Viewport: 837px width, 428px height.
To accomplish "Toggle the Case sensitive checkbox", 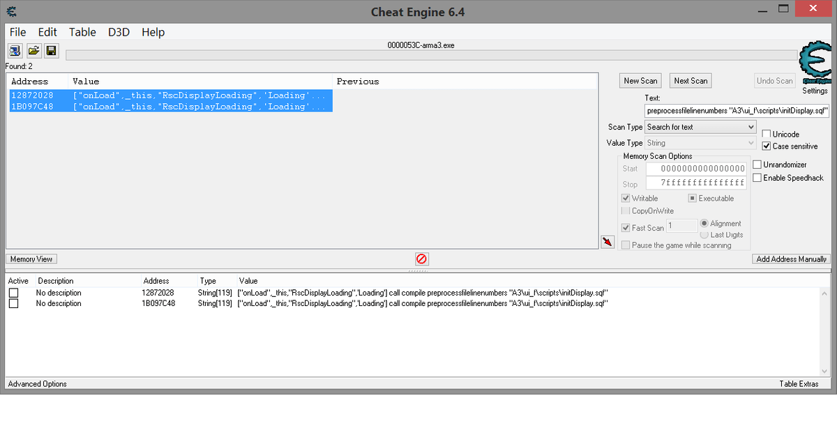I will click(767, 146).
